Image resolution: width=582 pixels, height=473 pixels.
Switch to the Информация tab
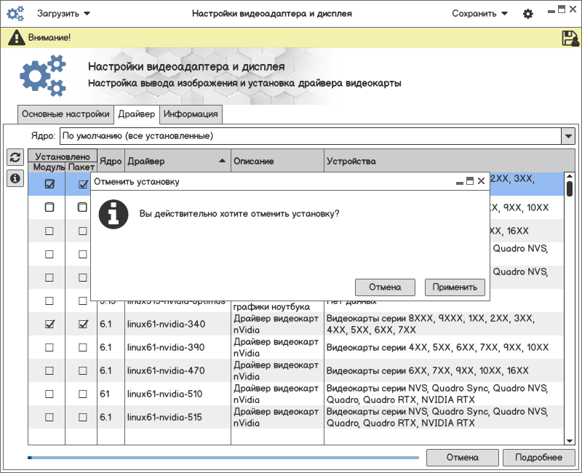191,114
